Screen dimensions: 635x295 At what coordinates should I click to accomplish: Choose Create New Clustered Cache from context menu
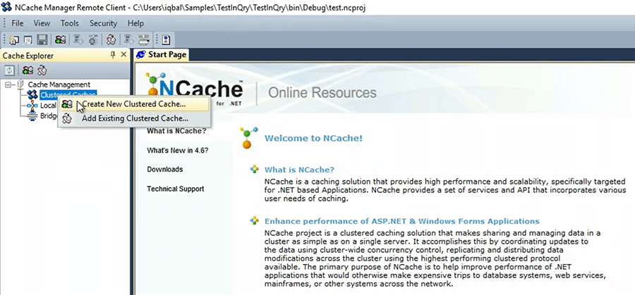tap(134, 104)
